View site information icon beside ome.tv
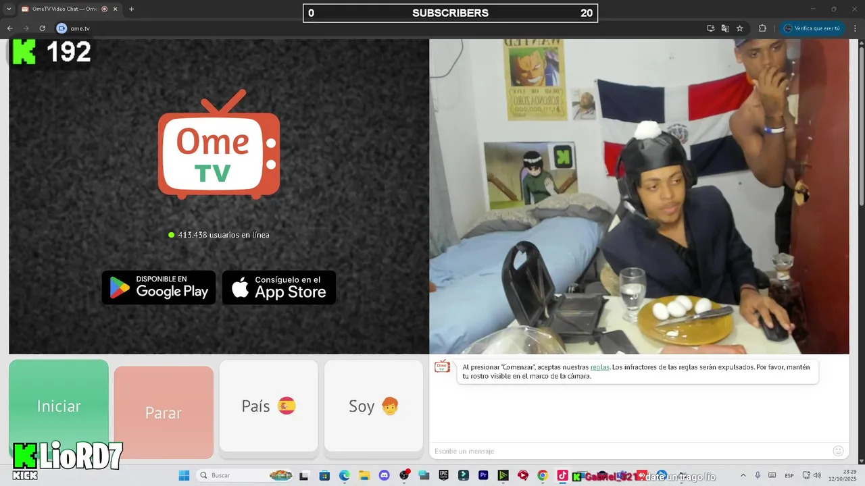 [x=61, y=28]
